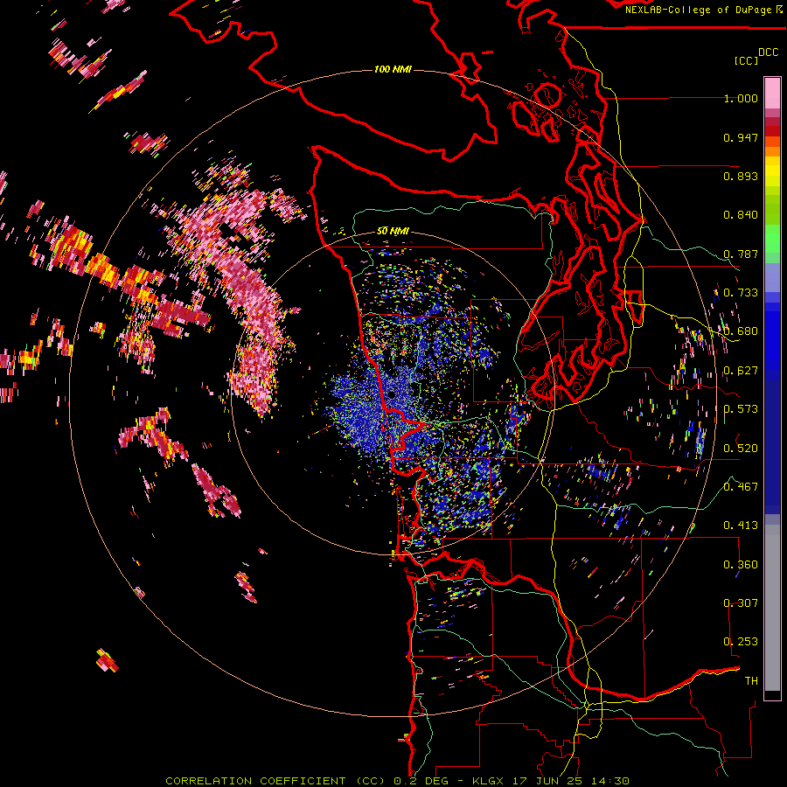Click the 1.000 color scale value
The height and width of the screenshot is (787, 787).
741,98
